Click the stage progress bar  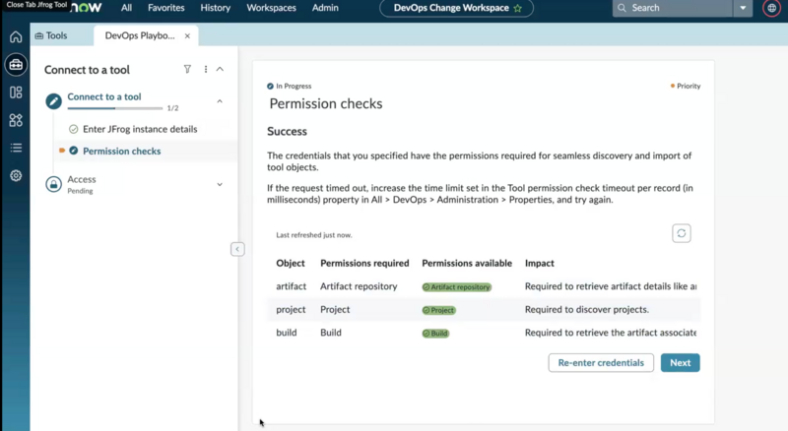tap(115, 108)
